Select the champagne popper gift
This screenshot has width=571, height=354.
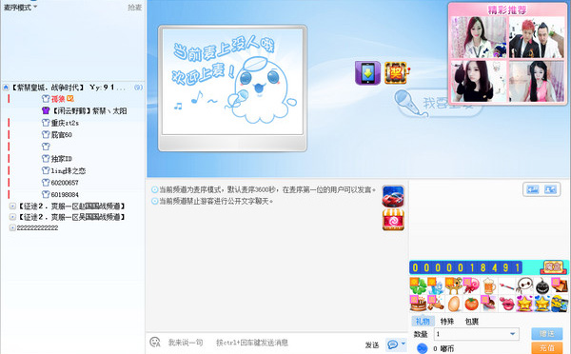(x=436, y=304)
